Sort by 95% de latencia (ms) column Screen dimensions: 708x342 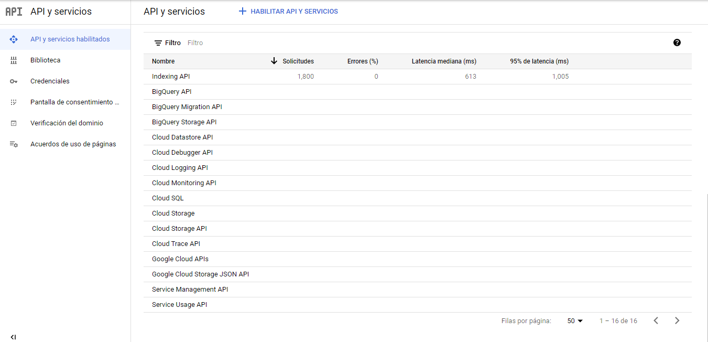[539, 61]
